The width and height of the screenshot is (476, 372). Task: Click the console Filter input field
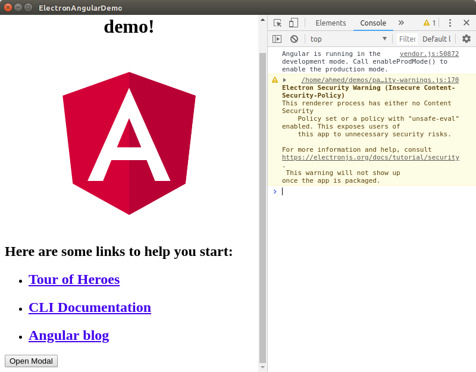pos(407,39)
